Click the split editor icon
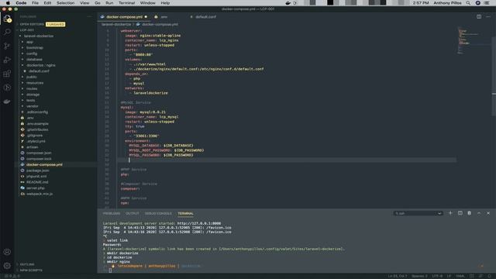Image resolution: width=496 pixels, height=279 pixels. (479, 17)
